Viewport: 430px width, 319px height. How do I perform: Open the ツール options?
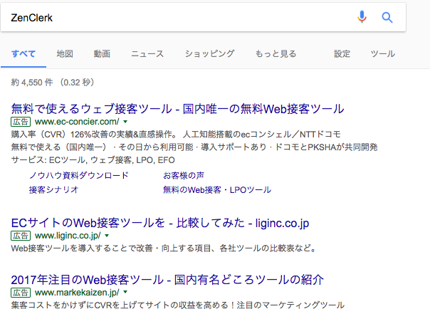(383, 54)
